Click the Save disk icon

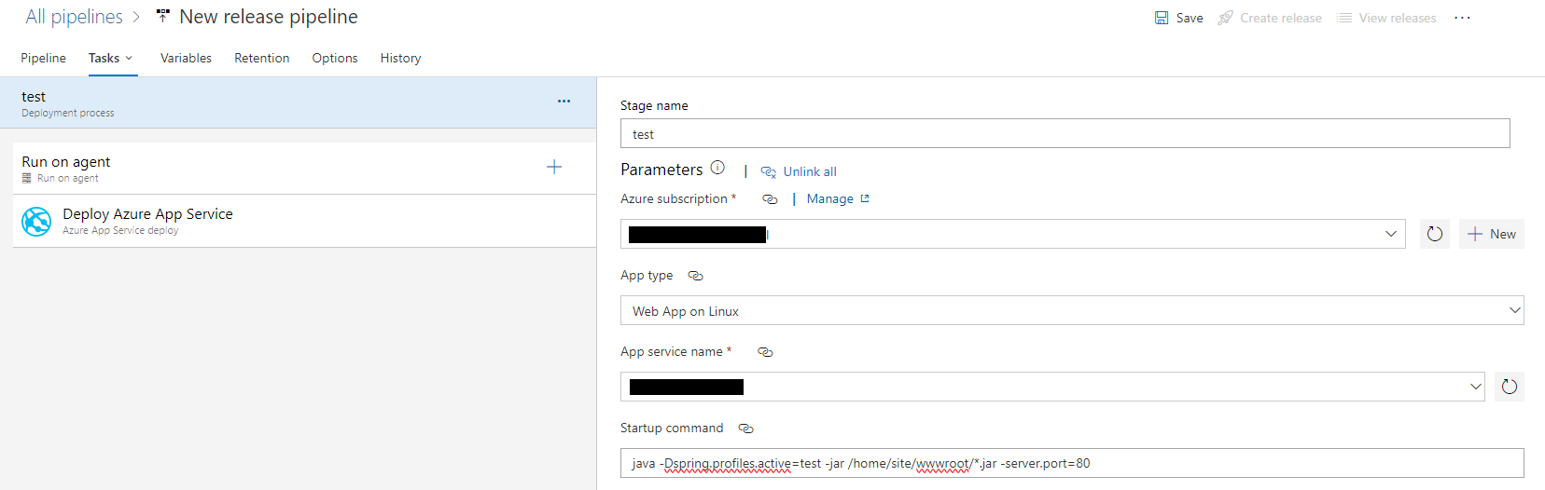pos(1162,18)
